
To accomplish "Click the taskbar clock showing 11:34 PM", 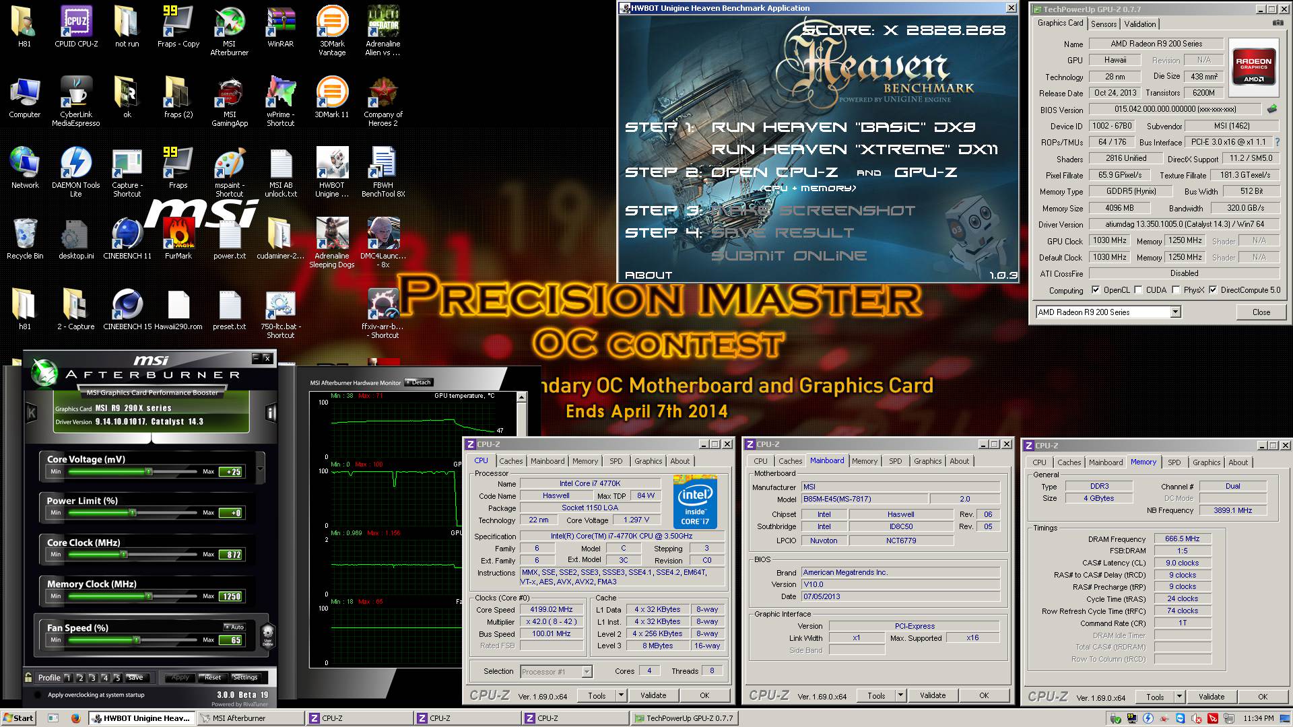I will [1258, 718].
